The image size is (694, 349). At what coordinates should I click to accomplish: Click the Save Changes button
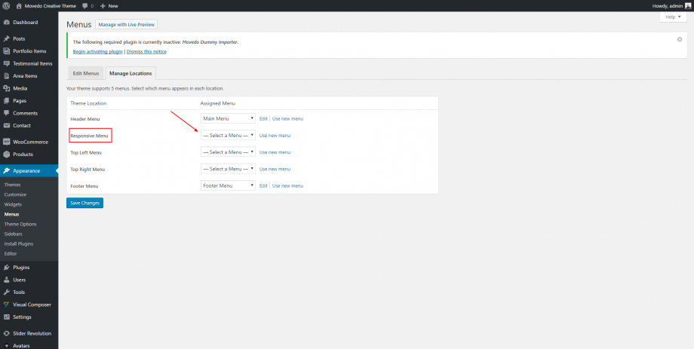coord(84,203)
